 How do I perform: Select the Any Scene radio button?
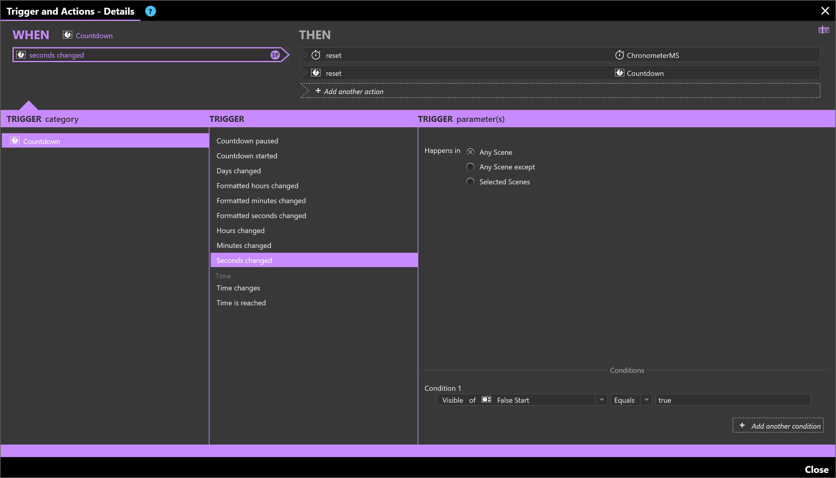(470, 152)
